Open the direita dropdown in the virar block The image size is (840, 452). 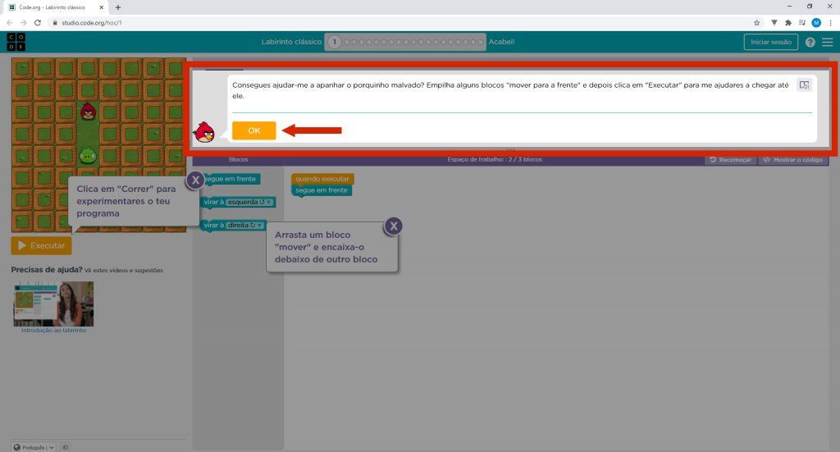pyautogui.click(x=244, y=225)
